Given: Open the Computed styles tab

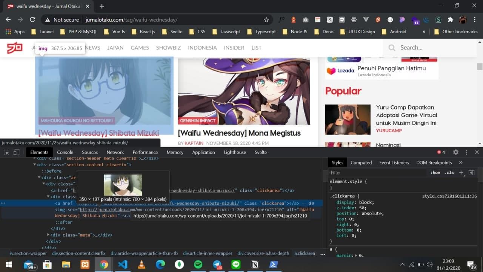Looking at the screenshot, I should [x=361, y=162].
